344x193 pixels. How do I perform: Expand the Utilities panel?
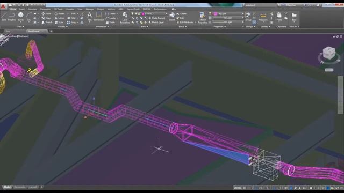click(x=265, y=27)
